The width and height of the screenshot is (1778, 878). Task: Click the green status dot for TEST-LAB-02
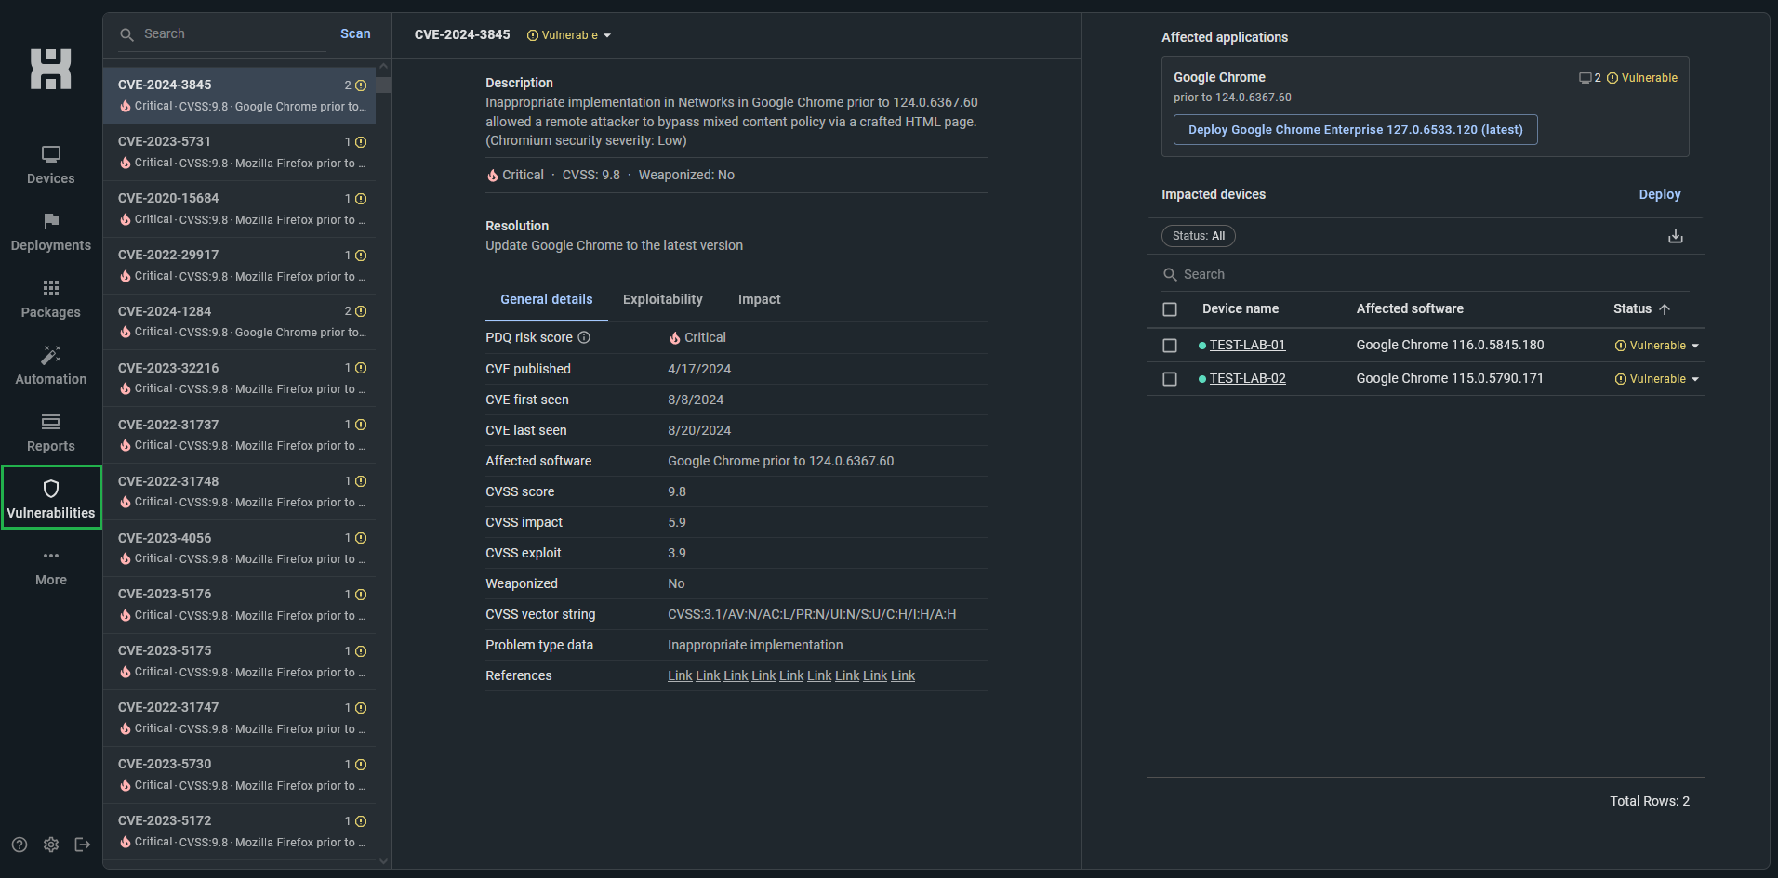(1202, 379)
